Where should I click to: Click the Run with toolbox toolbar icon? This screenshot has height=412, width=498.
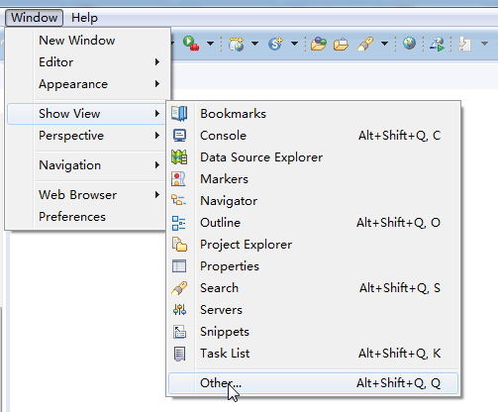[x=191, y=44]
